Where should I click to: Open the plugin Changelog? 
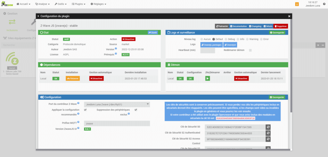pyautogui.click(x=255, y=26)
